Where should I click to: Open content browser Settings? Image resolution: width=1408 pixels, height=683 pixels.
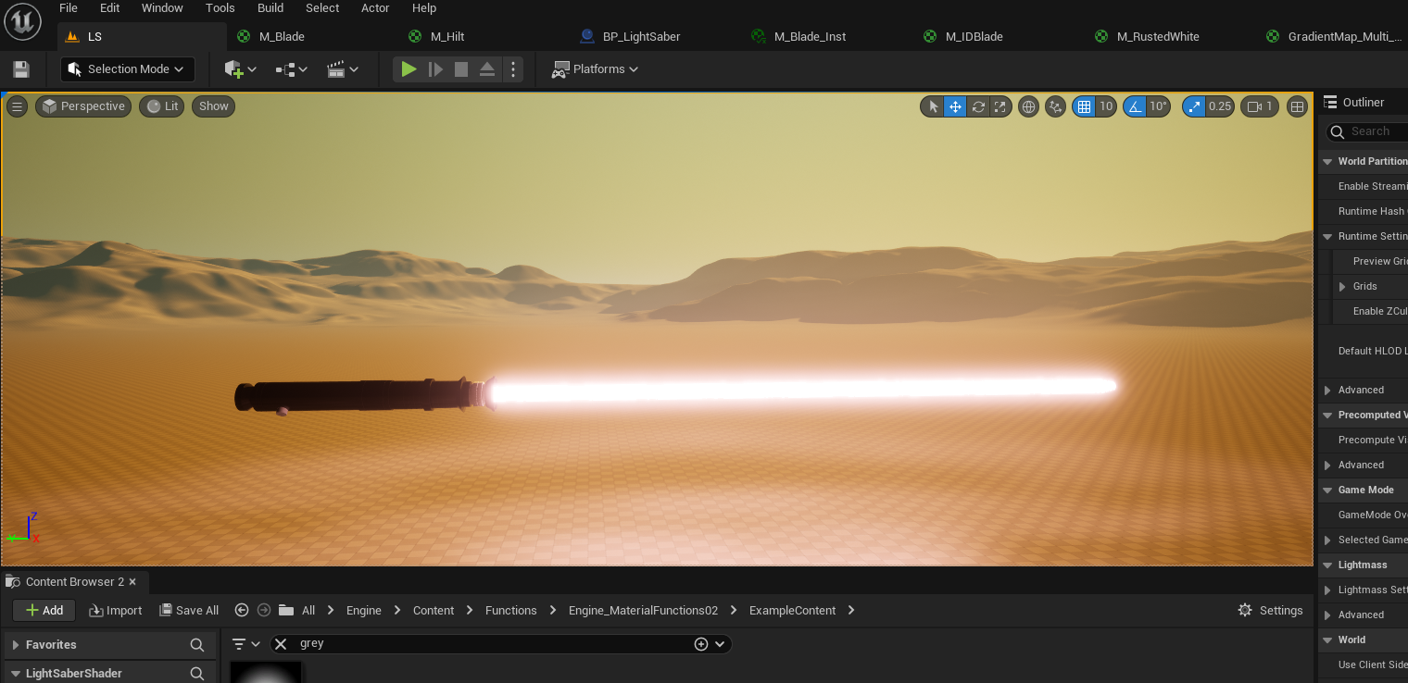1270,610
